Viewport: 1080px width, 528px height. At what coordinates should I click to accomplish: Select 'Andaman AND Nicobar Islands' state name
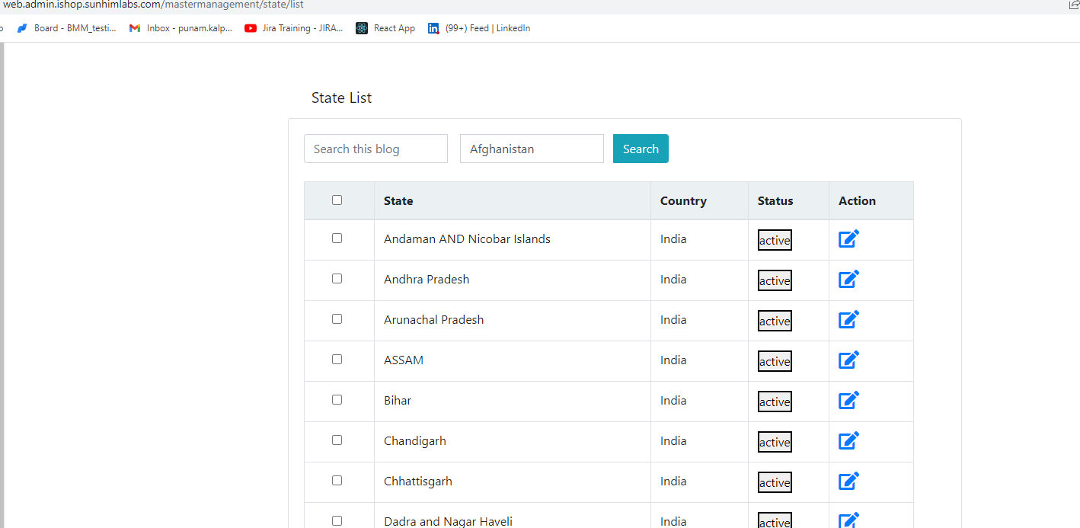[x=467, y=239]
